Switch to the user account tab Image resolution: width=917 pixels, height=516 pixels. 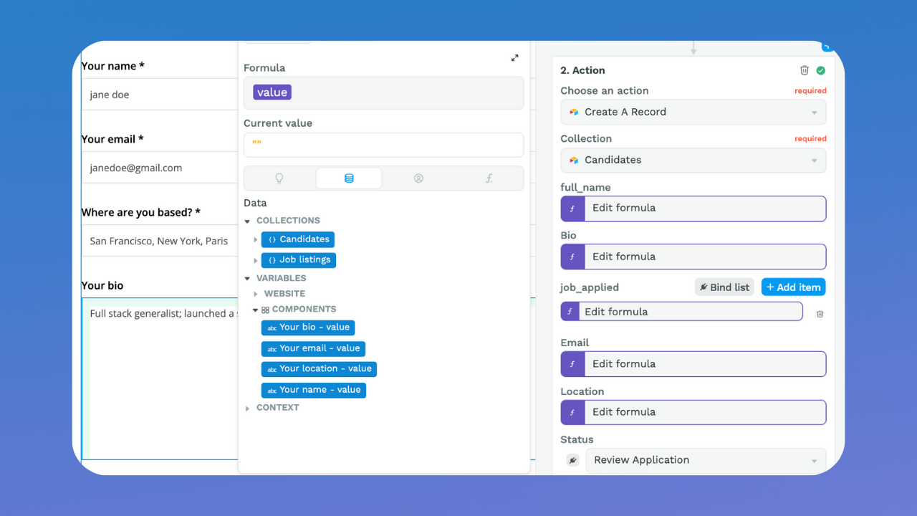pyautogui.click(x=418, y=178)
